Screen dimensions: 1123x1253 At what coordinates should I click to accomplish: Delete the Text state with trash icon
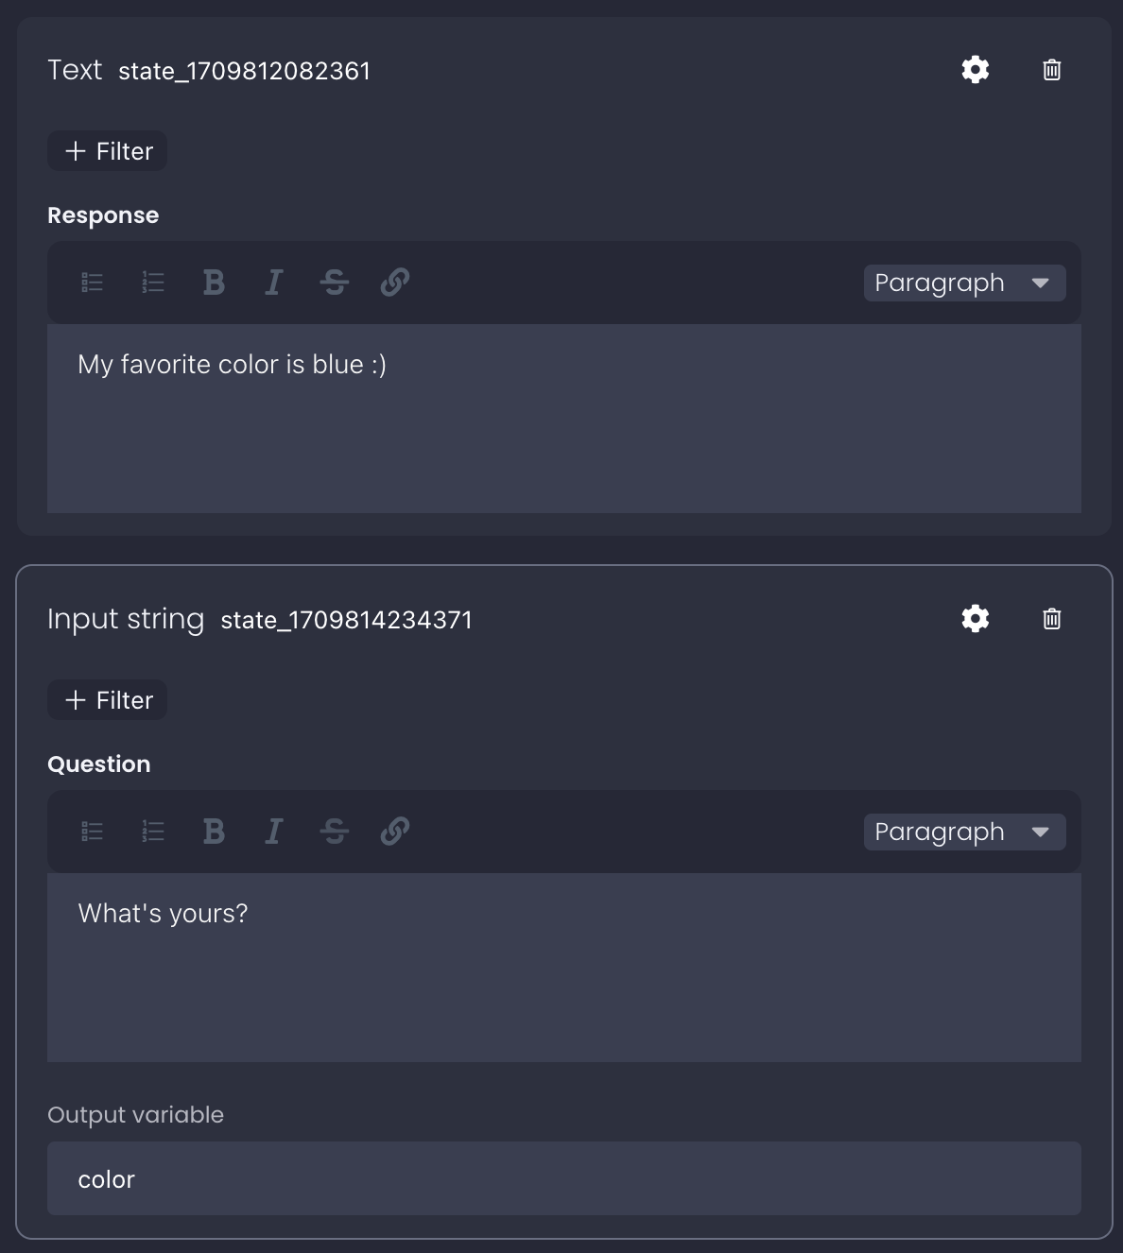[x=1051, y=70]
